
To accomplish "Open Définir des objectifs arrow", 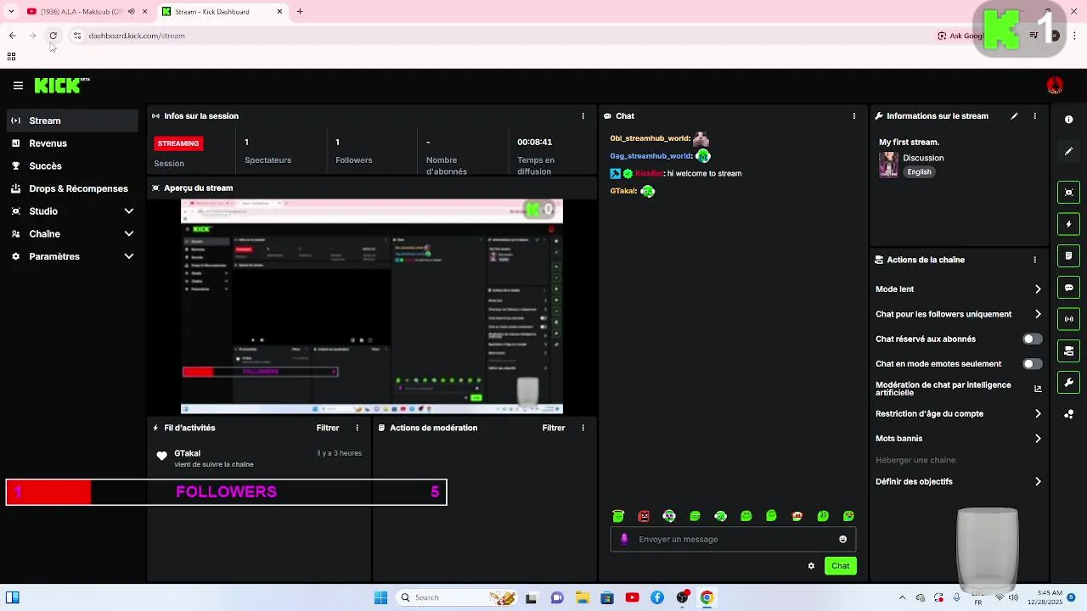I will click(1038, 482).
